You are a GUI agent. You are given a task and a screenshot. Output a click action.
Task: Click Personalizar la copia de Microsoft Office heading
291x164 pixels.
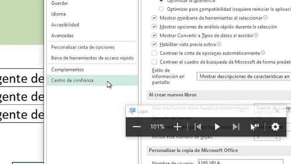193,150
